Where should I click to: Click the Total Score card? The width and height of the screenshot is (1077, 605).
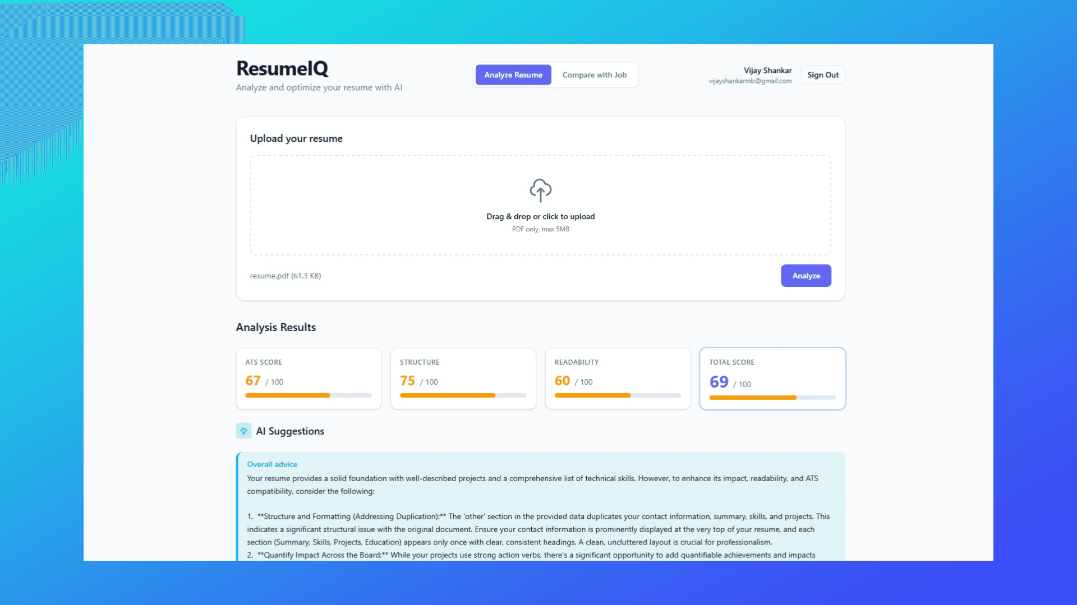(772, 379)
